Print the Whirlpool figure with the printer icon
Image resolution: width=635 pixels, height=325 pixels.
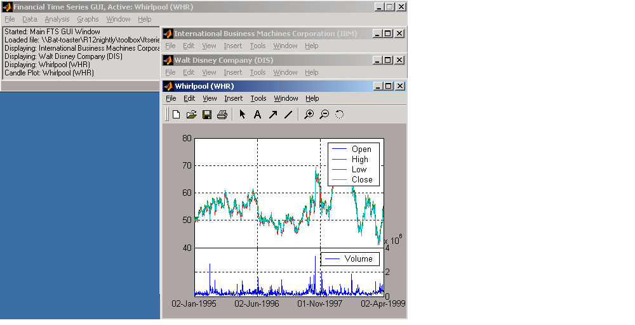(x=222, y=115)
